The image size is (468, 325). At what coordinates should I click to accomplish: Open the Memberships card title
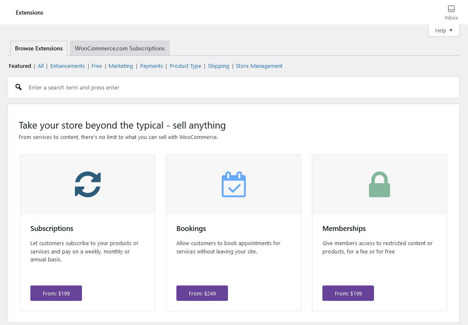coord(344,228)
